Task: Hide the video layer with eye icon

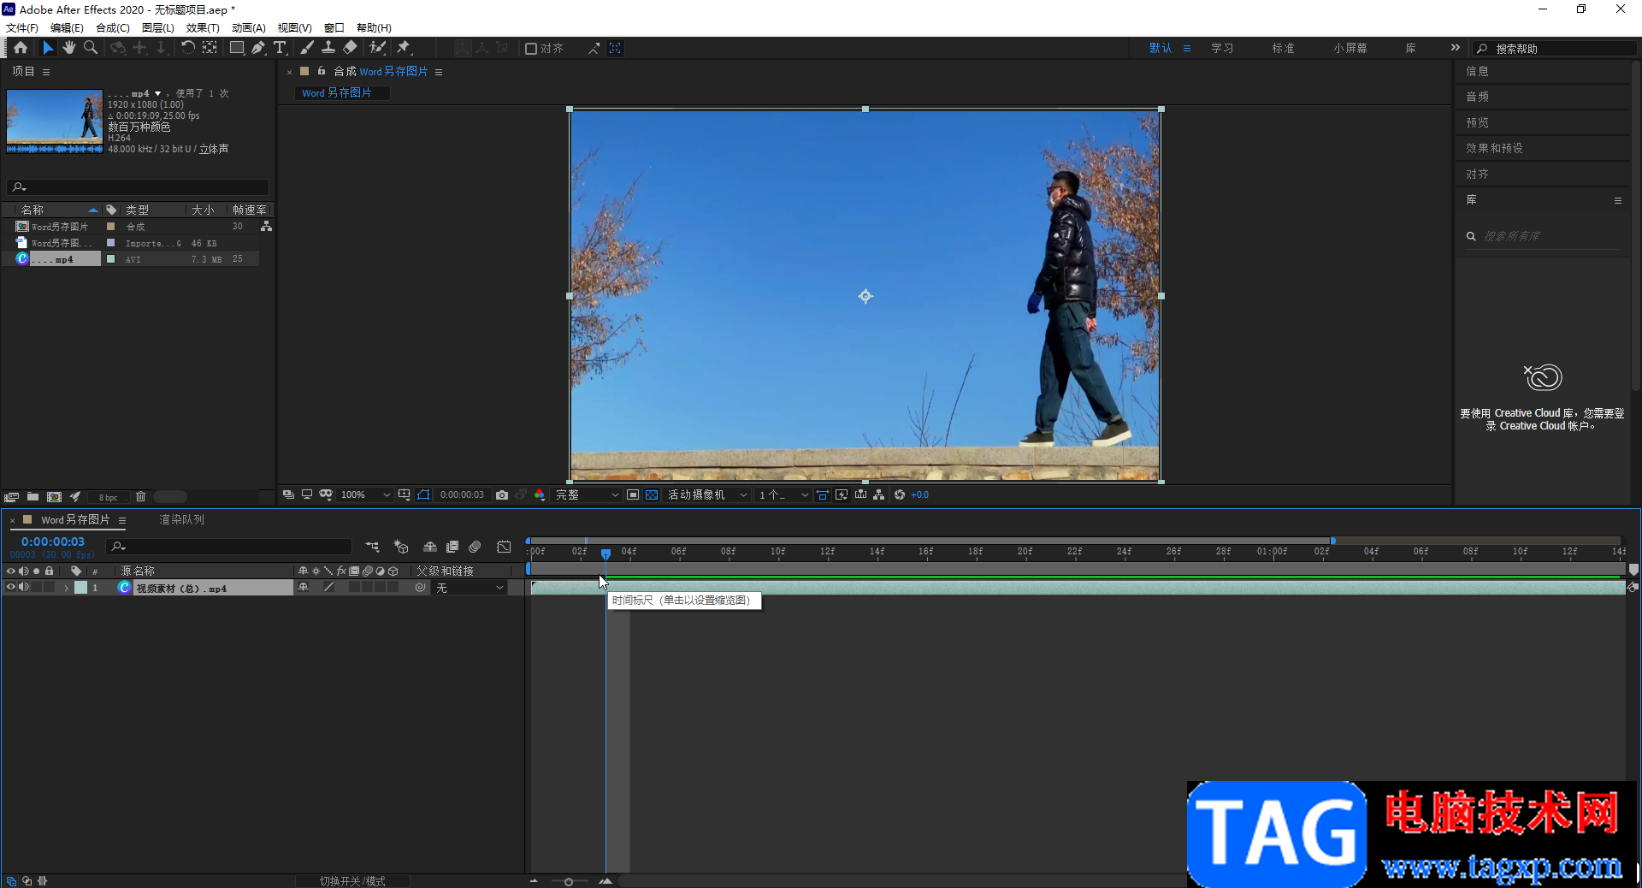Action: [11, 588]
